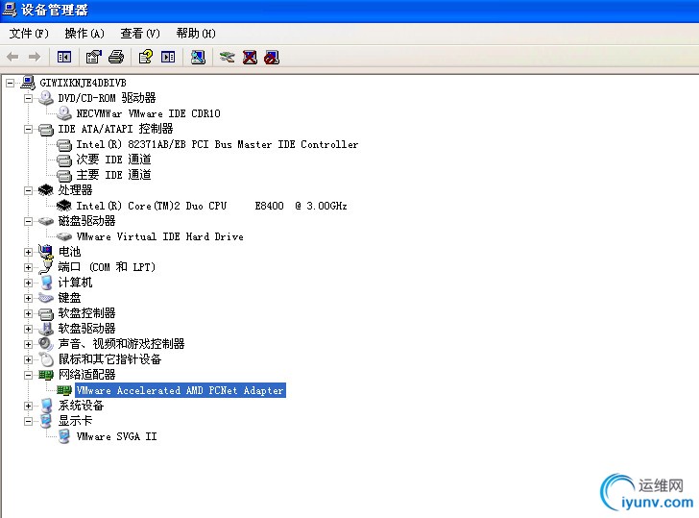The image size is (699, 518).
Task: Select the 主要 IDE 通道 entry
Action: pos(113,175)
